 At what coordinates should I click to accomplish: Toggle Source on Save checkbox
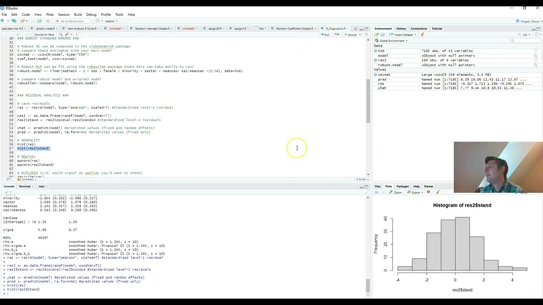[x=33, y=34]
